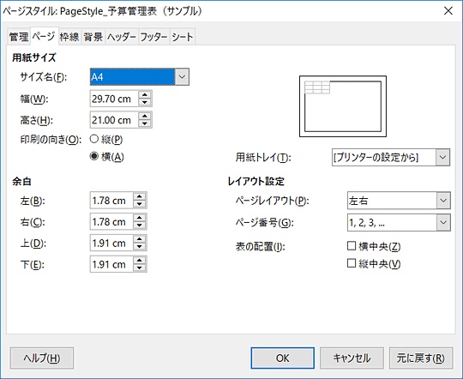The width and height of the screenshot is (463, 379).
Task: Increase 右 right margin with up arrow
Action: tap(140, 218)
